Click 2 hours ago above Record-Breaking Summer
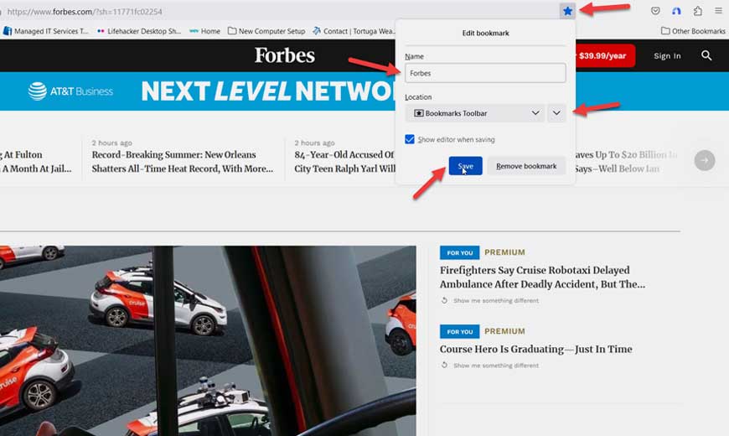This screenshot has width=729, height=436. (111, 143)
